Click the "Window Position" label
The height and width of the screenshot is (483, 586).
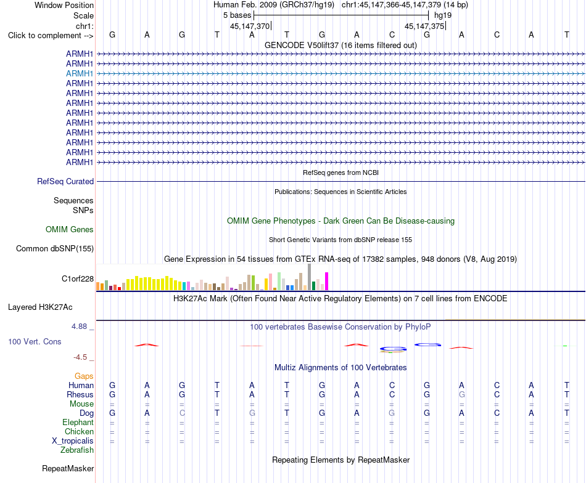(x=64, y=5)
